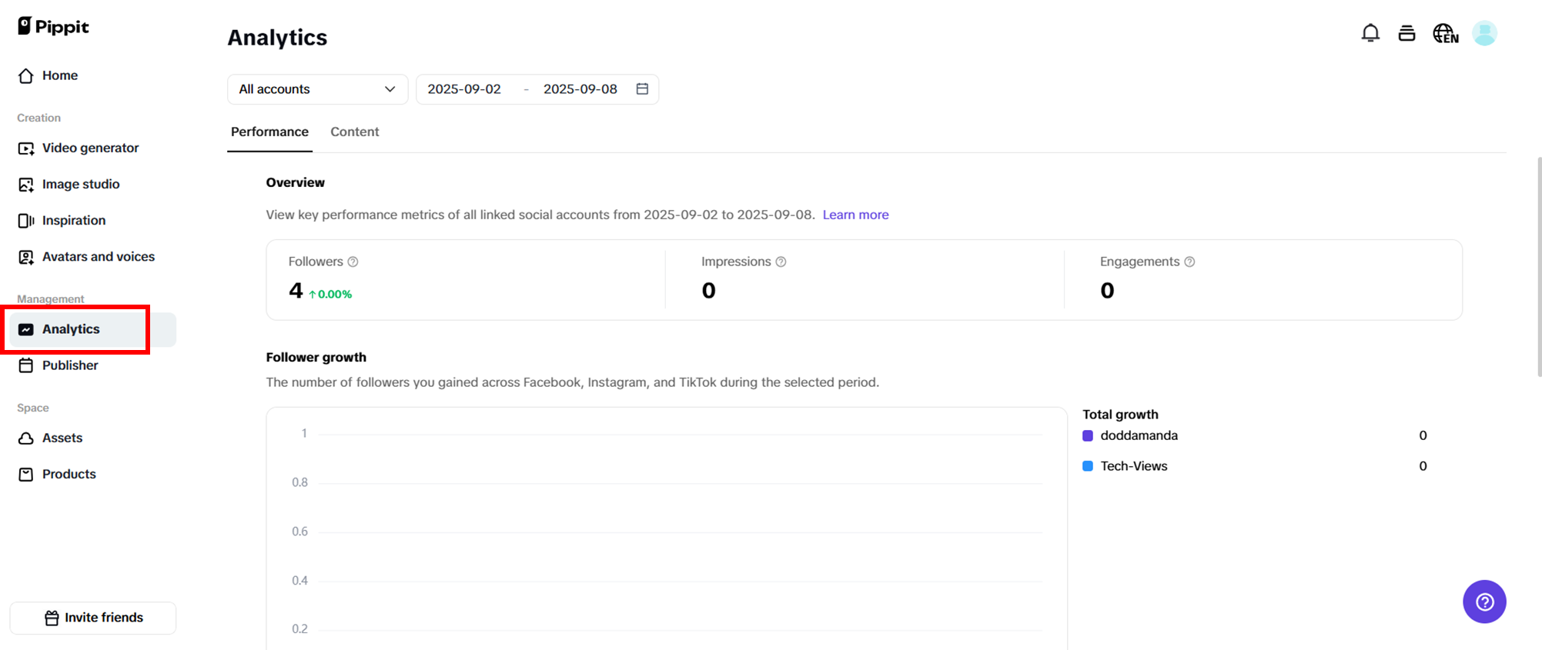Image resolution: width=1542 pixels, height=650 pixels.
Task: Click the Invite friends button
Action: [93, 618]
